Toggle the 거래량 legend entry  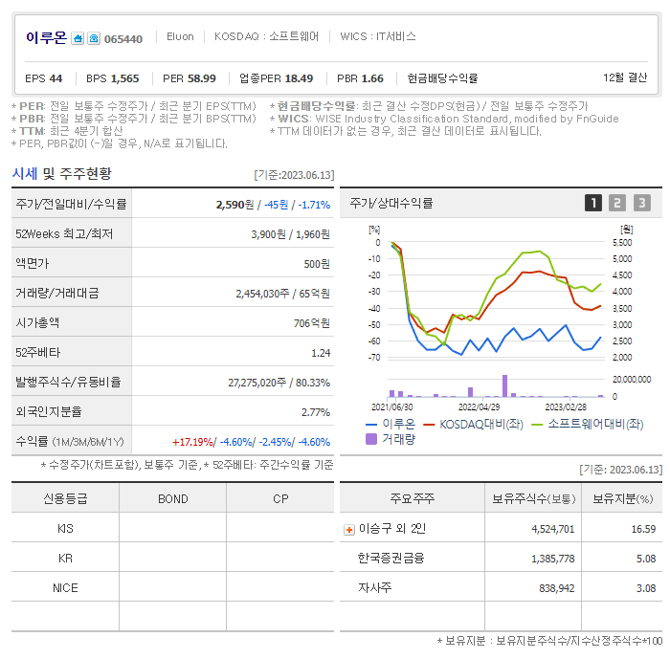coord(391,439)
